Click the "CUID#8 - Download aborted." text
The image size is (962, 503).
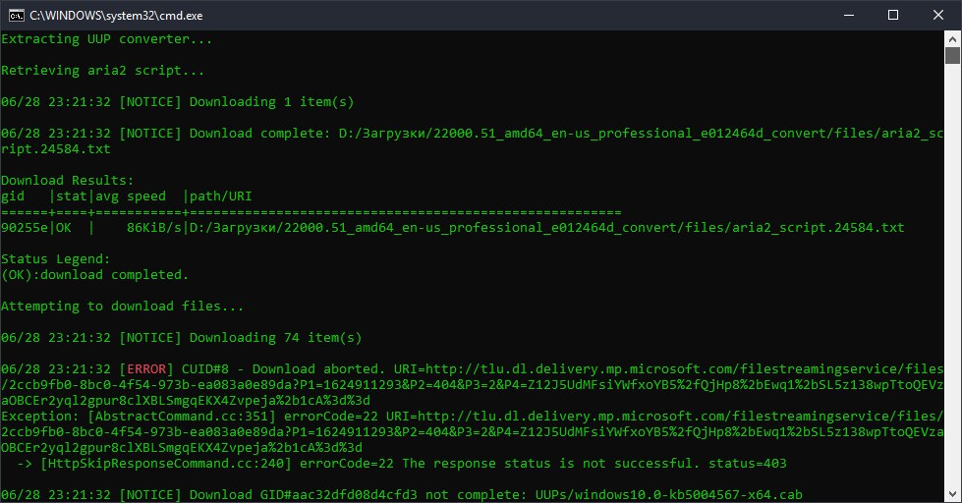(x=283, y=368)
